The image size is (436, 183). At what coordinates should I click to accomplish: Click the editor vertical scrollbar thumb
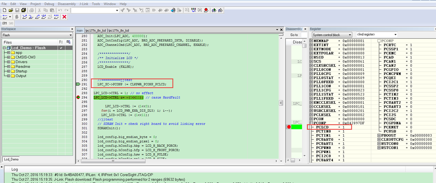click(281, 103)
